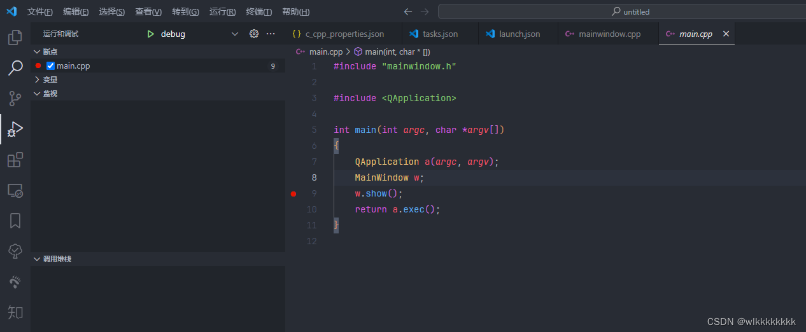Click the "mainwindow.h" include string
Screen dimensions: 806x332
tap(419, 66)
